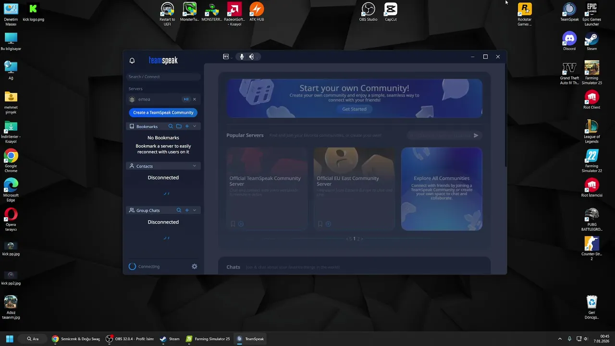Click the Contacts person icon

(132, 166)
